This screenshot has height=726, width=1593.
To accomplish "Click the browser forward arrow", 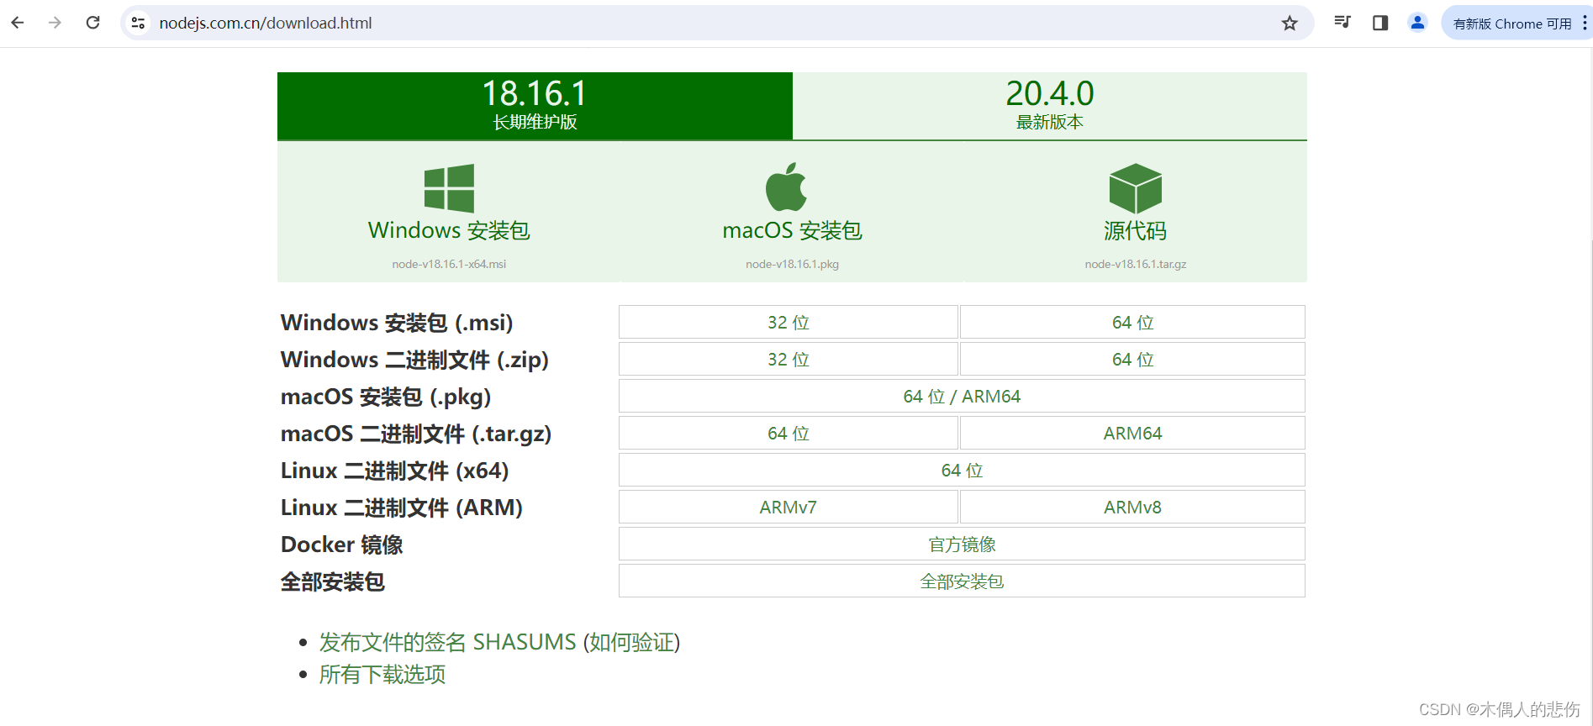I will coord(55,23).
